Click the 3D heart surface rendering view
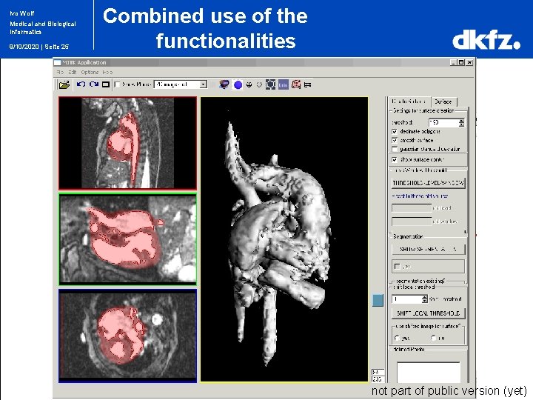Image resolution: width=533 pixels, height=400 pixels. [284, 239]
